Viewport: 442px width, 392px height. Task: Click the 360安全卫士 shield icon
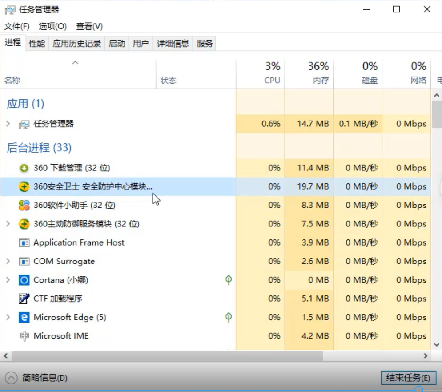pyautogui.click(x=24, y=187)
